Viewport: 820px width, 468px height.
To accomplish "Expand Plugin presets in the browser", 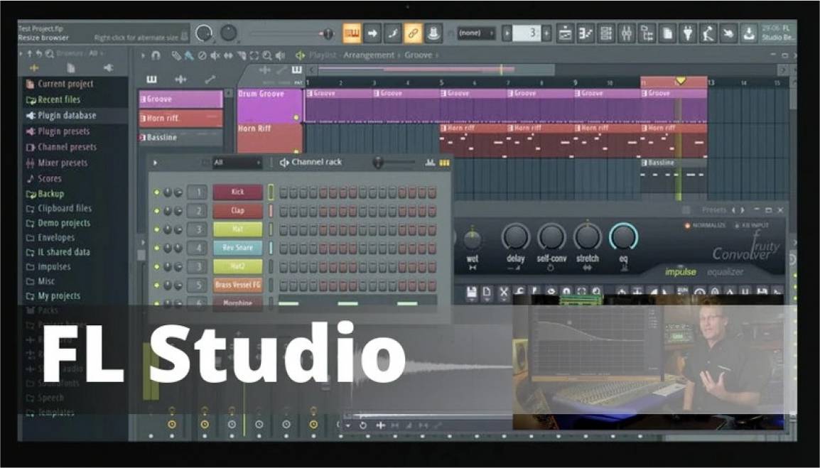I will coord(63,131).
